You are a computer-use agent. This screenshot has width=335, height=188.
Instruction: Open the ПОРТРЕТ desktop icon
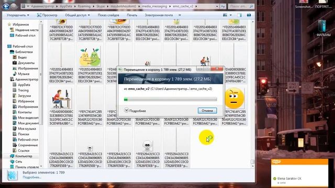click(323, 4)
